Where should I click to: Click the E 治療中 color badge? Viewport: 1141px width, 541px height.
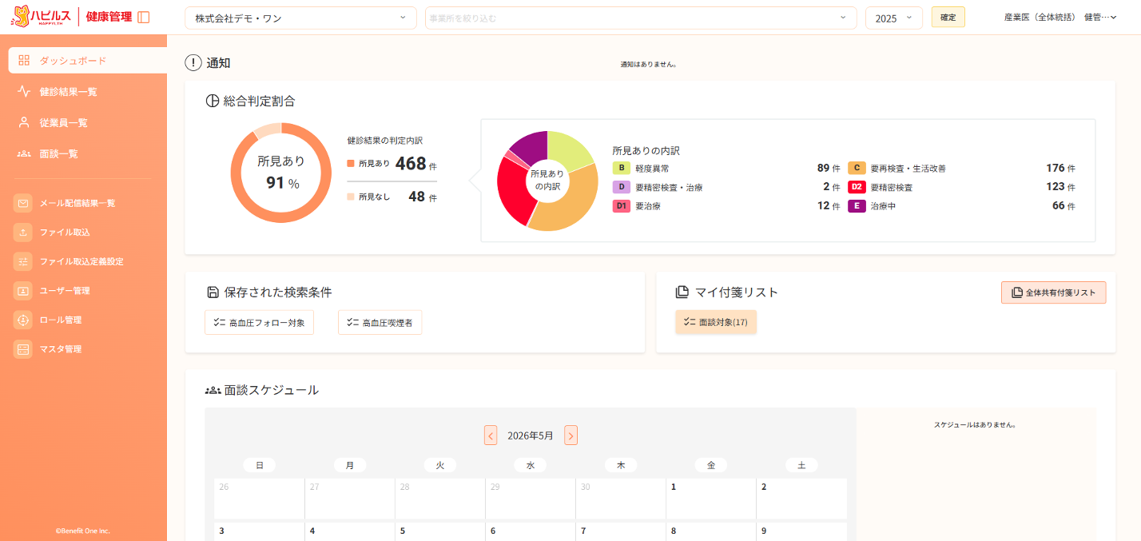pos(857,206)
